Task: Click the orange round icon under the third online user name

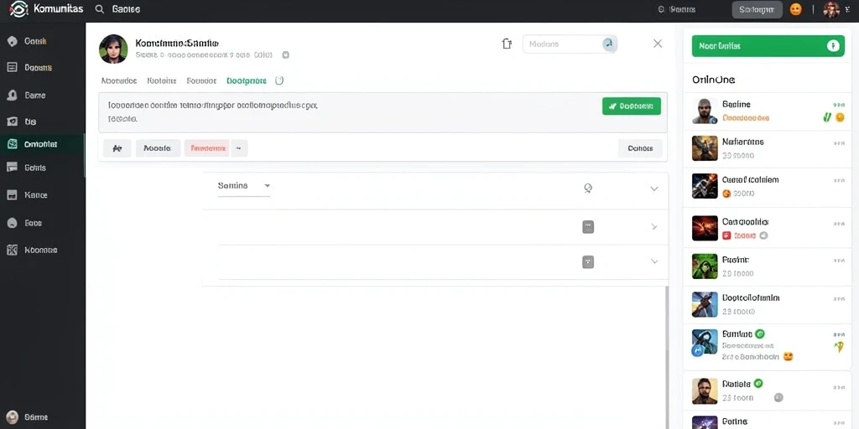Action: 726,194
